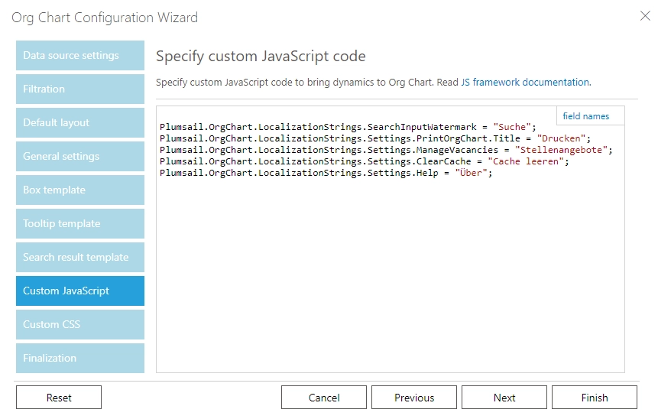The height and width of the screenshot is (419, 658).
Task: Close the Org Chart Configuration Wizard dialog
Action: tap(645, 16)
